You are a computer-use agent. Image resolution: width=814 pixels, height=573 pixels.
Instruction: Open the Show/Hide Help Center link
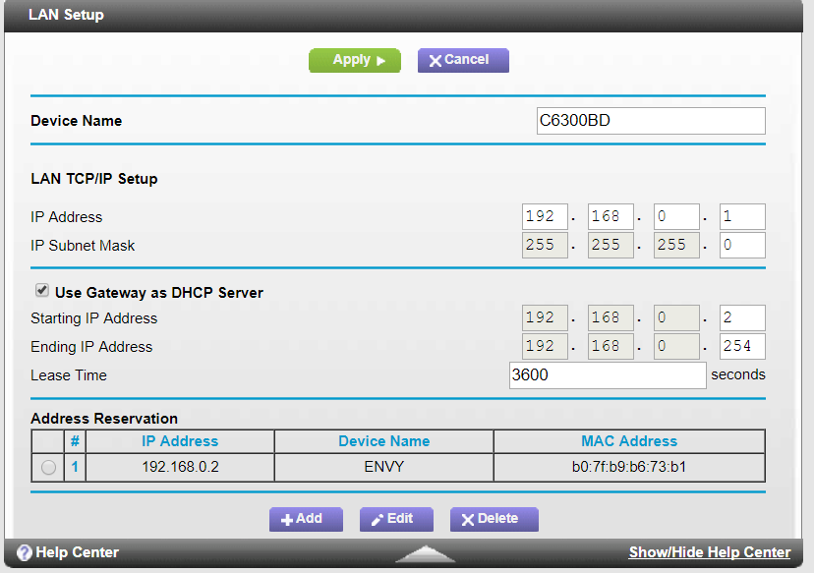[710, 552]
